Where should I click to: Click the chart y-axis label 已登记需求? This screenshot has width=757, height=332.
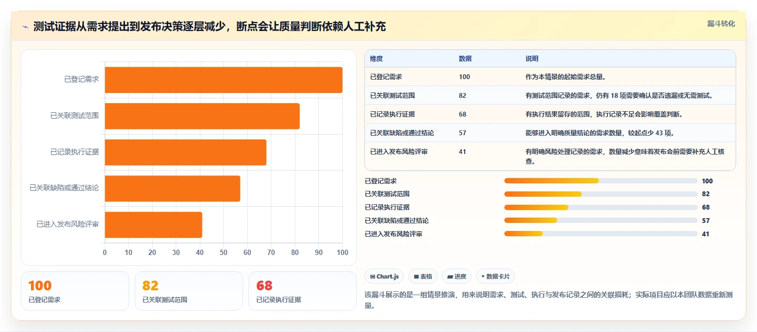click(81, 80)
